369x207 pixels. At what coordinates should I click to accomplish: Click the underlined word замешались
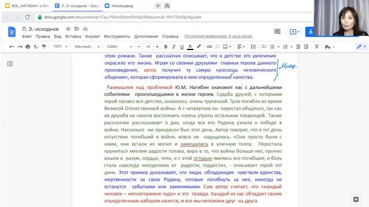coord(194,144)
